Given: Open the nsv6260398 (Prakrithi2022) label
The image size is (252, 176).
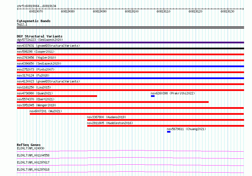Looking at the screenshot, I should [x=173, y=93].
